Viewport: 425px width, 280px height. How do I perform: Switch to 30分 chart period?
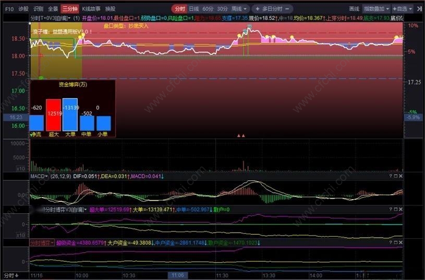click(x=222, y=9)
